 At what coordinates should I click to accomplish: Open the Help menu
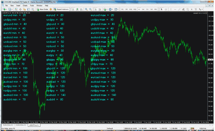(46, 6)
